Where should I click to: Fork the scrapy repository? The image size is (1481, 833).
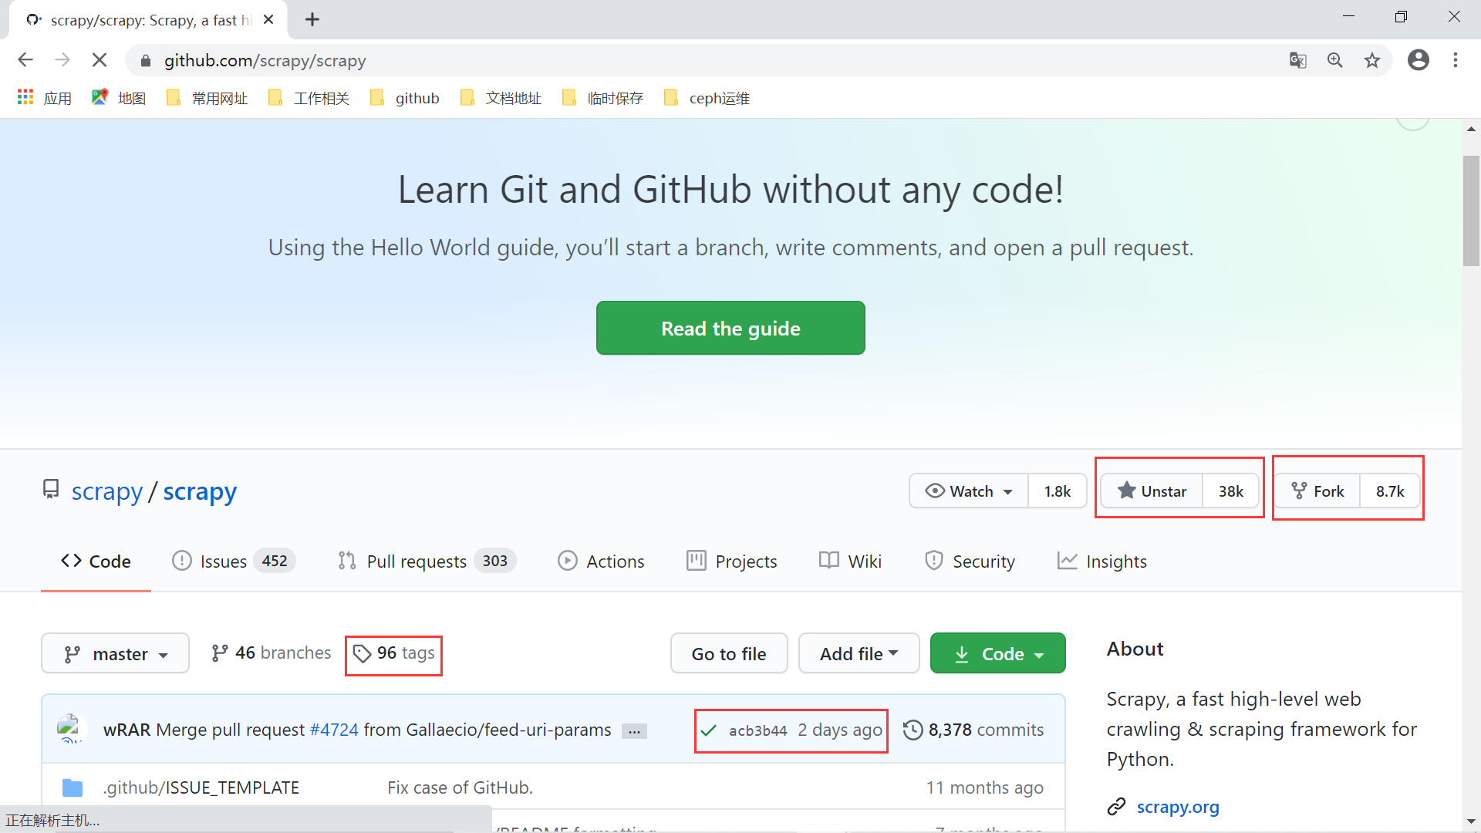click(1317, 491)
